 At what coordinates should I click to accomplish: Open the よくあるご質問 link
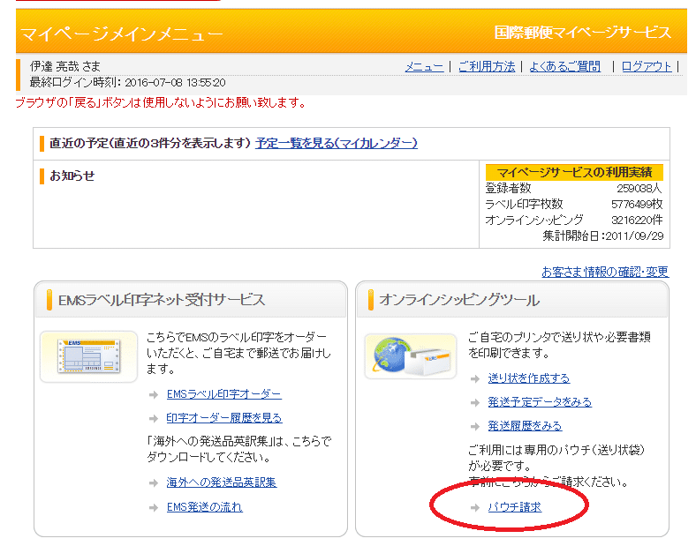tap(564, 67)
